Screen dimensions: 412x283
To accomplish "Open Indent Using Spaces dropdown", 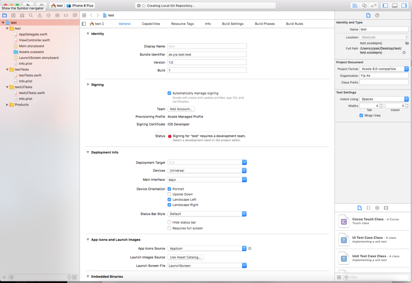I will 384,99.
